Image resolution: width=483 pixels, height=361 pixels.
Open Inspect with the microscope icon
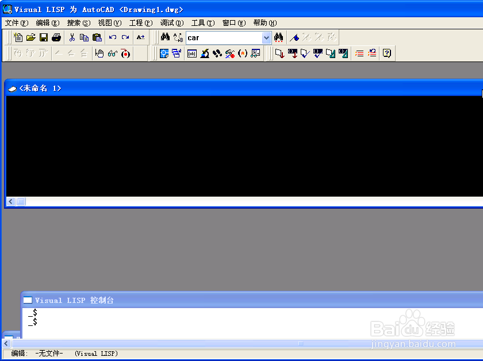pos(205,53)
